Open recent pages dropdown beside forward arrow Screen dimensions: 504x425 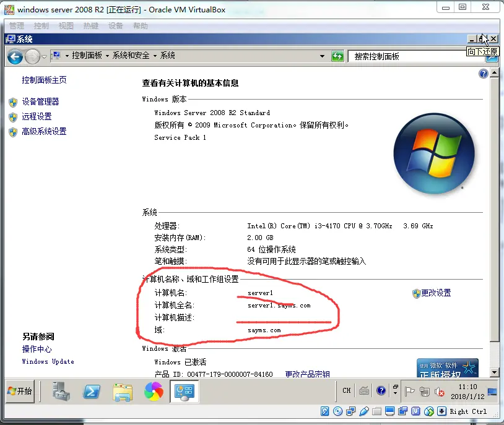(x=45, y=57)
